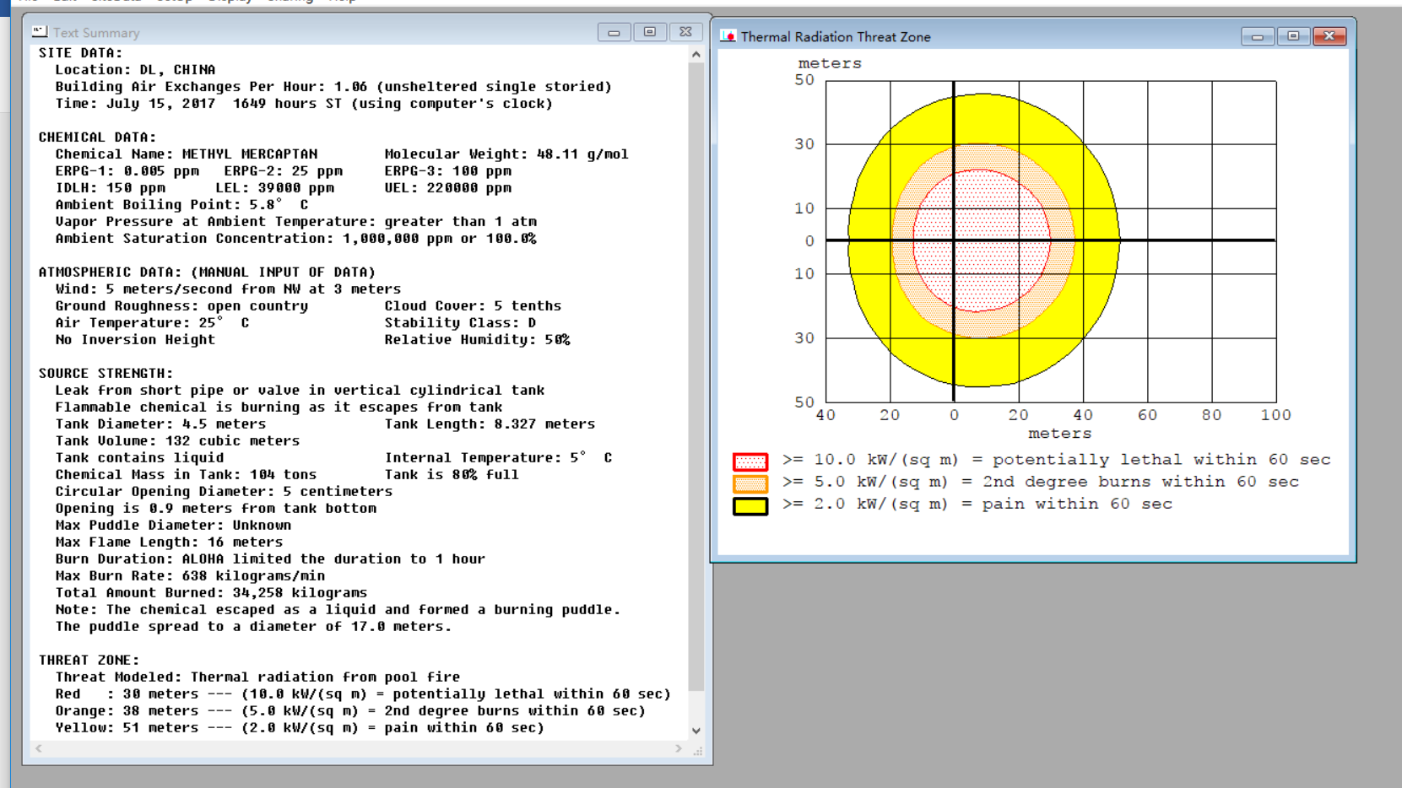
Task: Click 'Chemical Name: METHYL MERCAPTAN' text
Action: (x=187, y=154)
